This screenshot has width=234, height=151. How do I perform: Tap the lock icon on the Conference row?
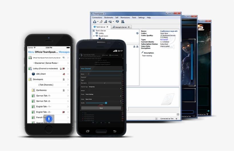pos(64,90)
